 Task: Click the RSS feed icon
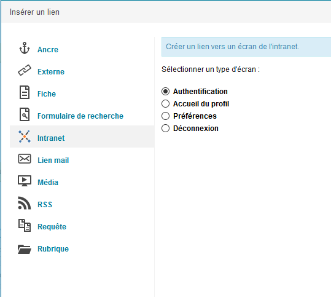(x=25, y=203)
